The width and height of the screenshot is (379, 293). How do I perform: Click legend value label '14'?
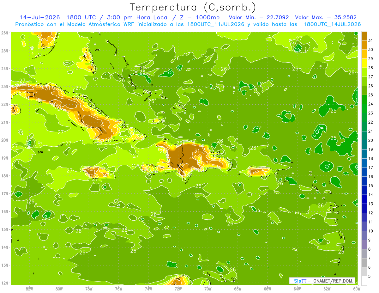coord(371,195)
